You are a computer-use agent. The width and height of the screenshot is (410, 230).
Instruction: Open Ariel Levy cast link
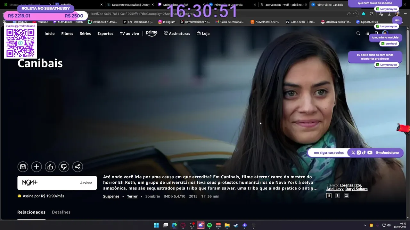(x=335, y=189)
